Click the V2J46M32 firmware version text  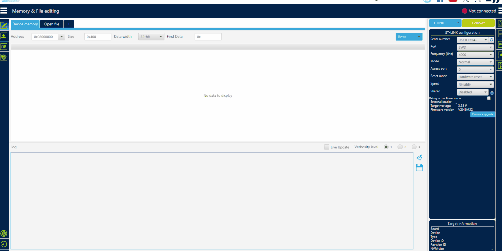coord(465,110)
